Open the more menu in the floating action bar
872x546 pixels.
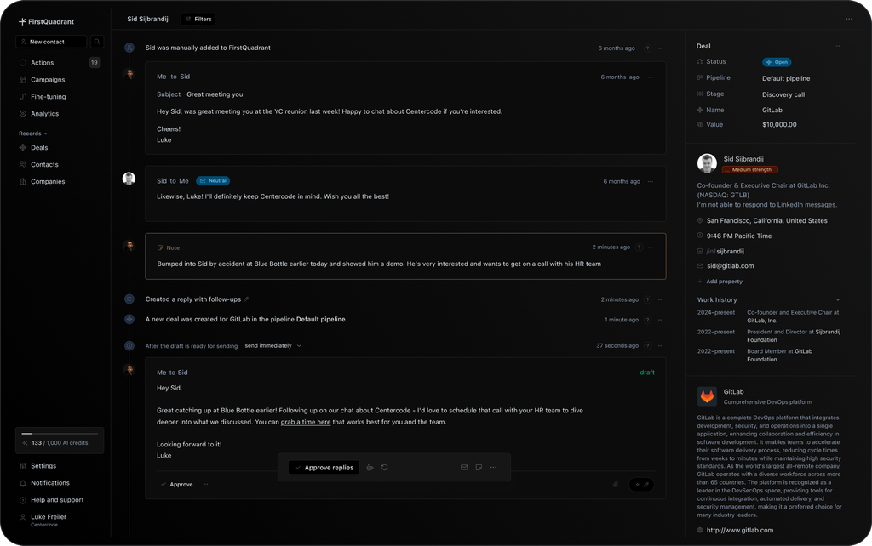coord(493,468)
